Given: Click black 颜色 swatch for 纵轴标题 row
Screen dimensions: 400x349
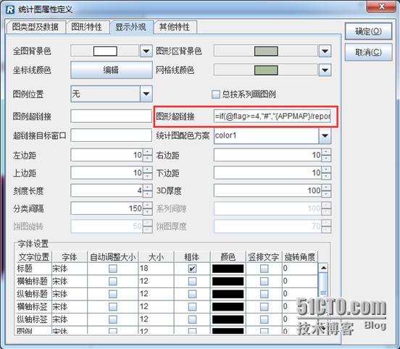Looking at the screenshot, I should (x=228, y=294).
